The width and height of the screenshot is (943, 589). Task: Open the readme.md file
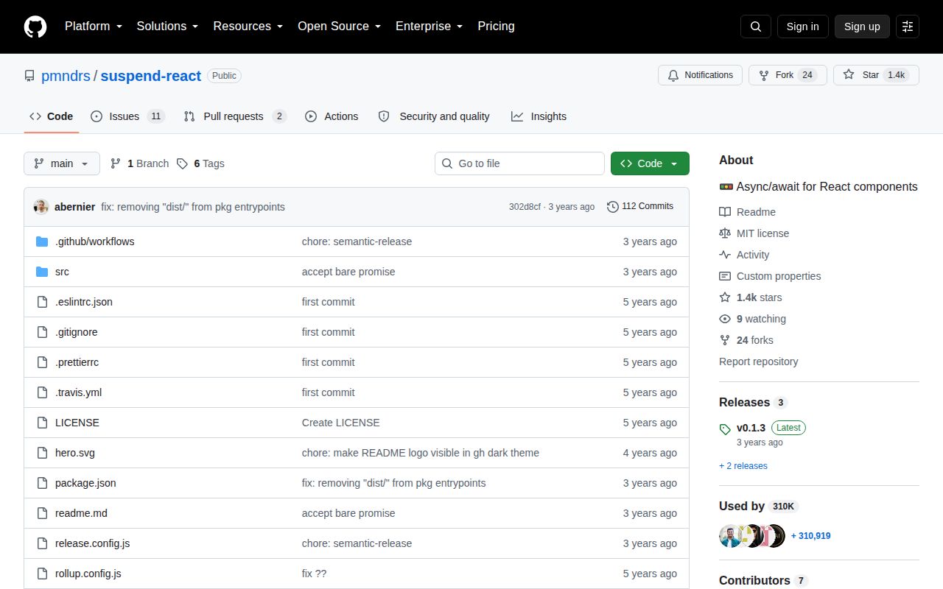pyautogui.click(x=81, y=513)
